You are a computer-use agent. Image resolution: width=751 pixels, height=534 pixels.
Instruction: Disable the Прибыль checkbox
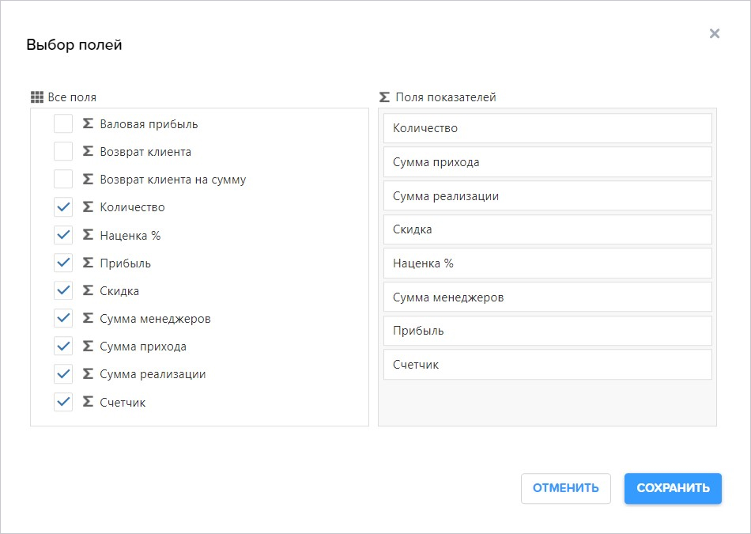coord(63,263)
